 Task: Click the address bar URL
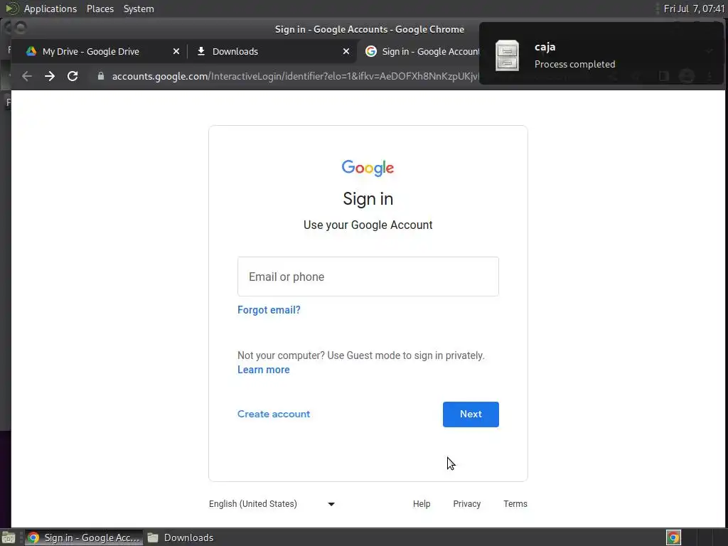[x=295, y=76]
